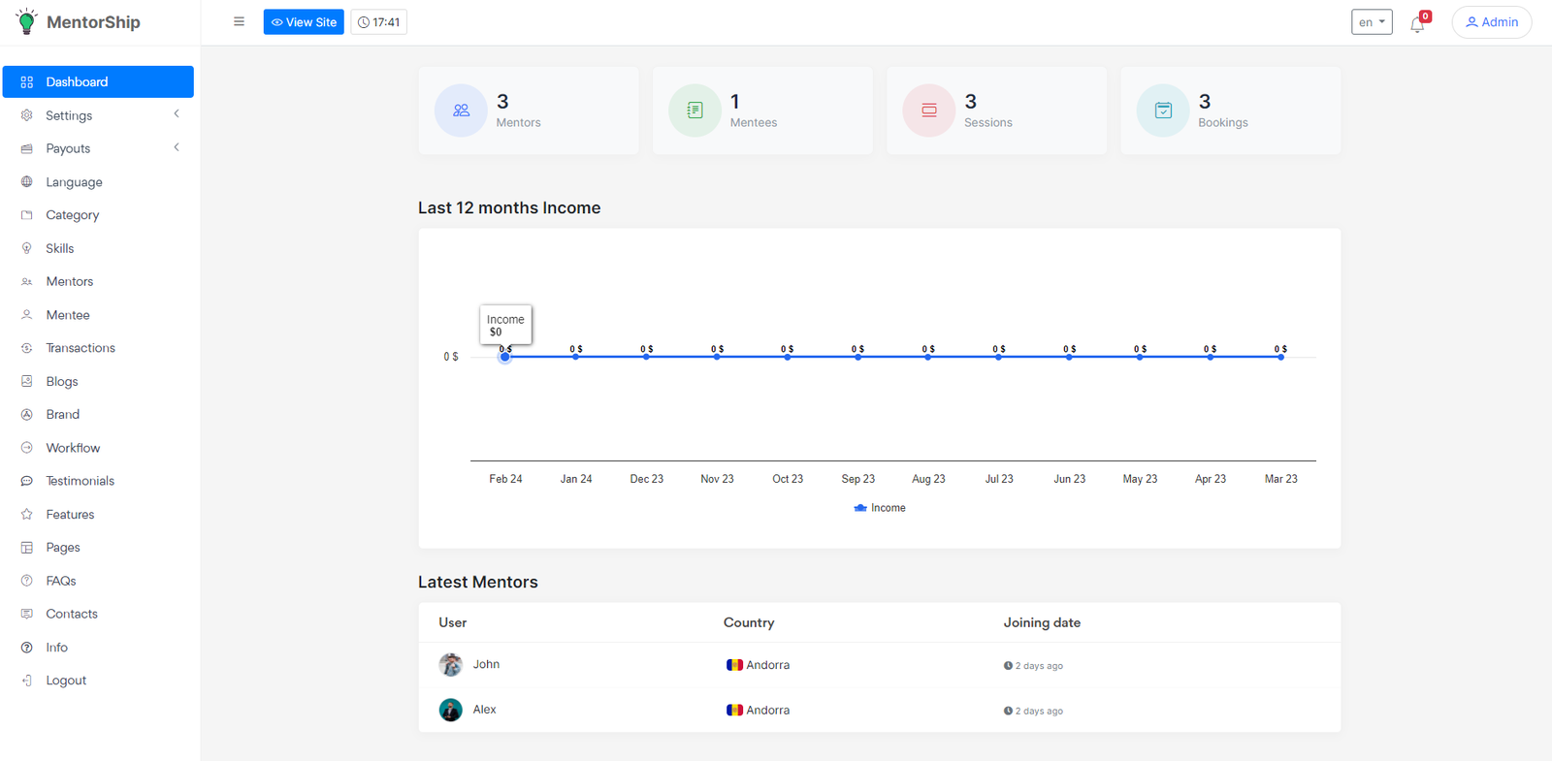
Task: Click the Mentees stat card icon
Action: [695, 111]
